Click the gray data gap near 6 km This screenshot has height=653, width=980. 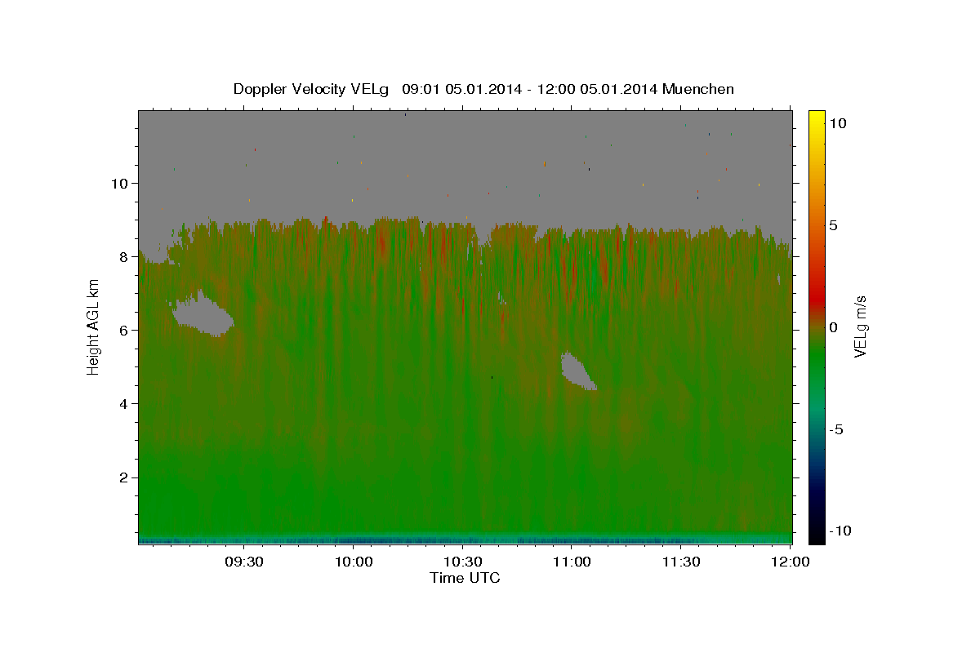pyautogui.click(x=203, y=313)
